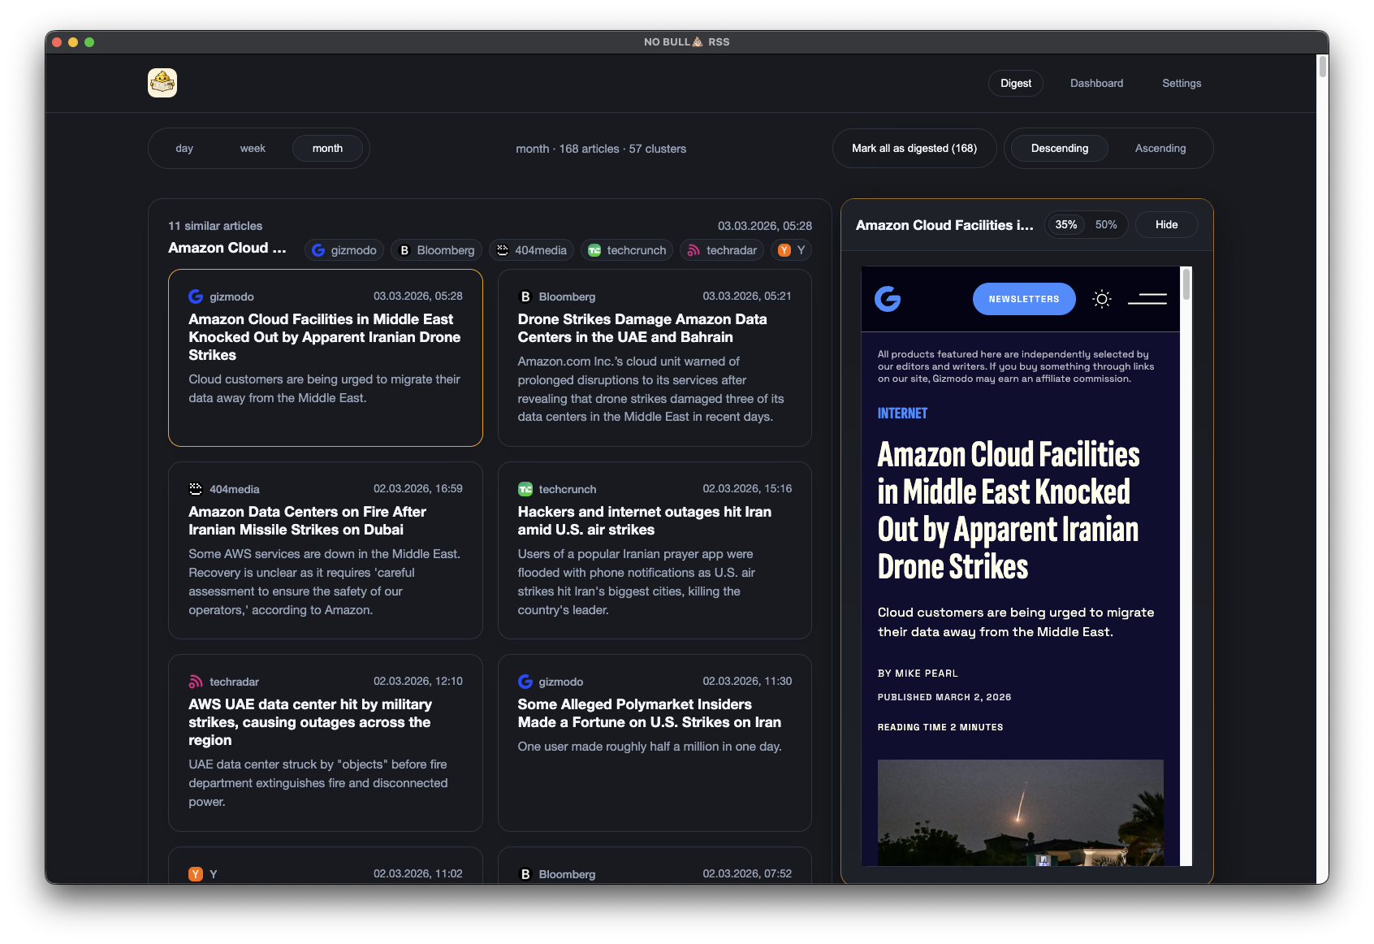Click Mark all as digested (168)
Image resolution: width=1374 pixels, height=944 pixels.
[x=914, y=149]
